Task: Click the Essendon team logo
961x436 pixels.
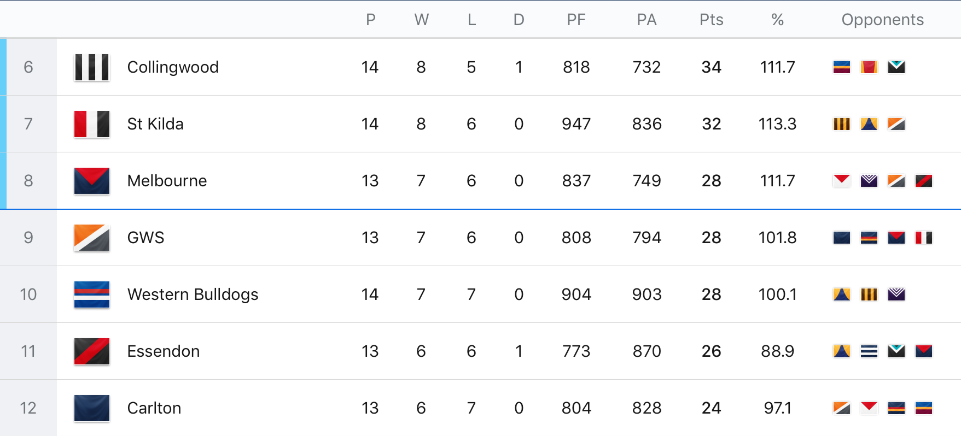Action: (x=92, y=351)
